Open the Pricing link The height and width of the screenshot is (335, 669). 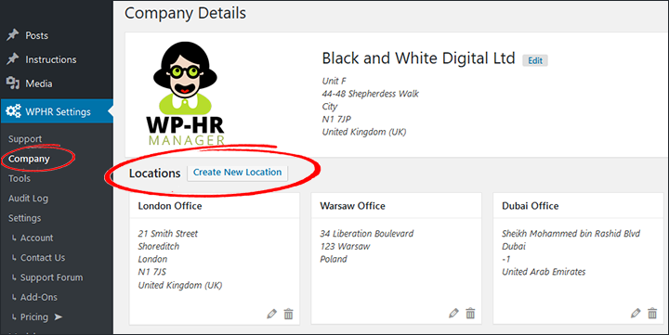(x=34, y=317)
